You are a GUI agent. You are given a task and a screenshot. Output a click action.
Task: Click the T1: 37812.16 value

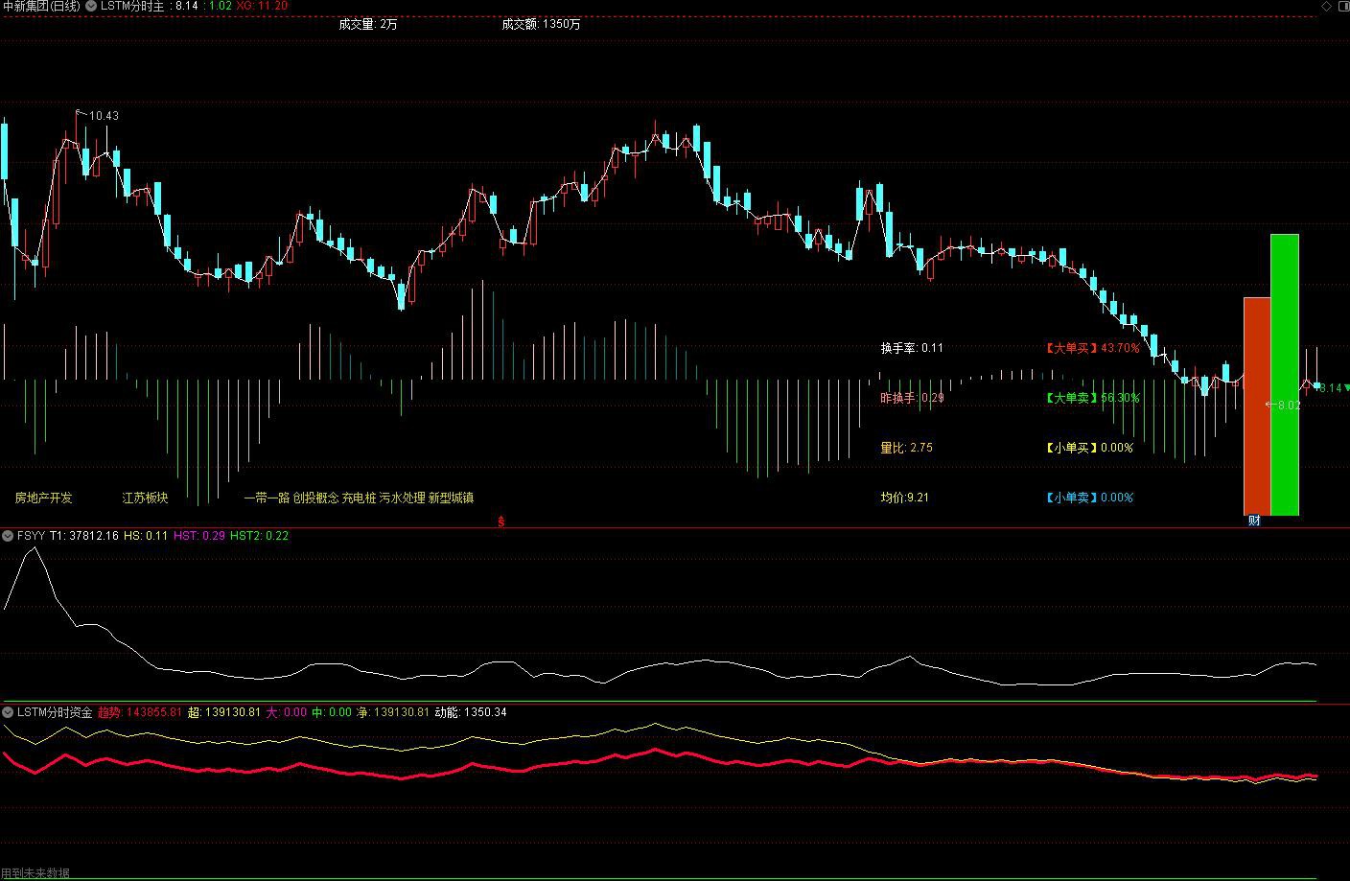pos(84,536)
